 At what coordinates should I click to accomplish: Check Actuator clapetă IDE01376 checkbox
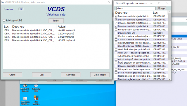[x=116, y=60]
